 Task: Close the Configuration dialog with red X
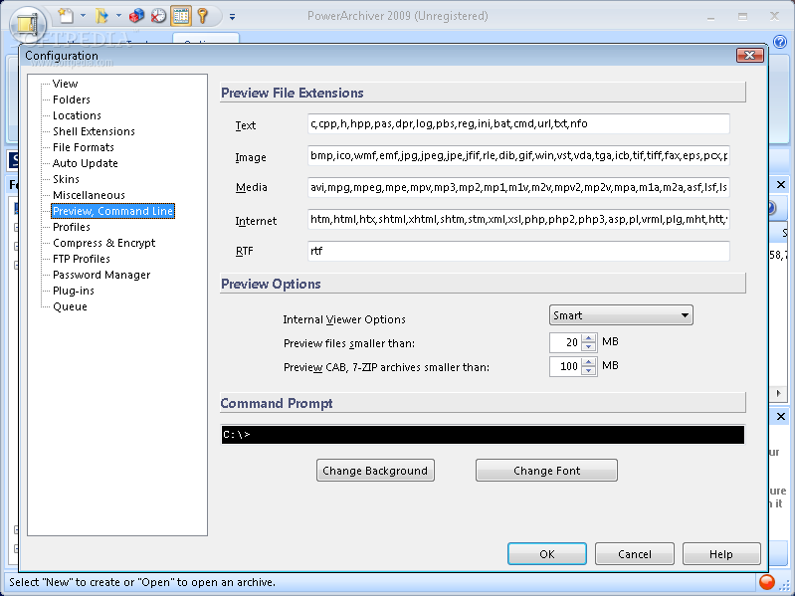[750, 55]
